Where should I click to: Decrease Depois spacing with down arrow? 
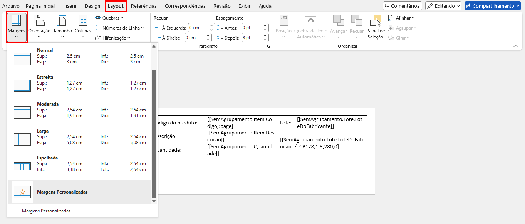265,40
